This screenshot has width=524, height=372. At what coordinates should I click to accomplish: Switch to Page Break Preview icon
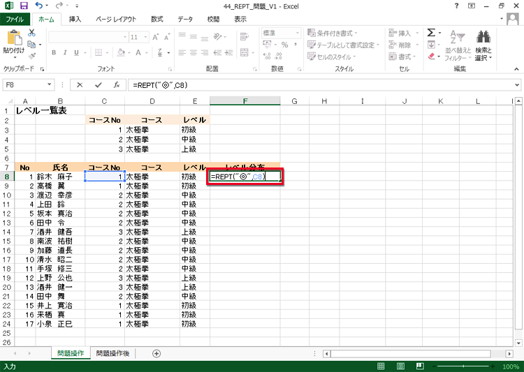(420, 366)
